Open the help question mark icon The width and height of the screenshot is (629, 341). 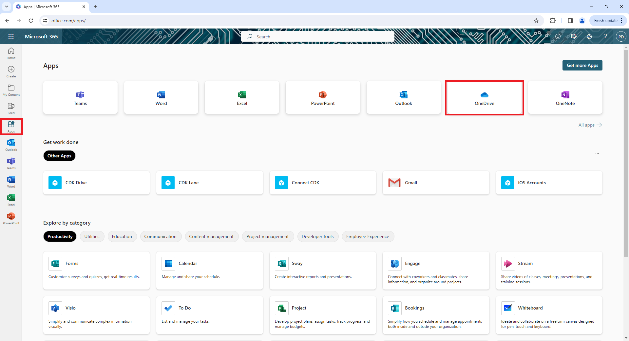(x=605, y=36)
